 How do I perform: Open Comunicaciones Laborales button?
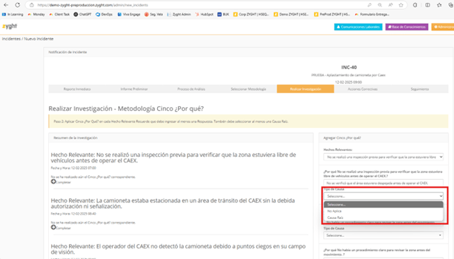[358, 27]
